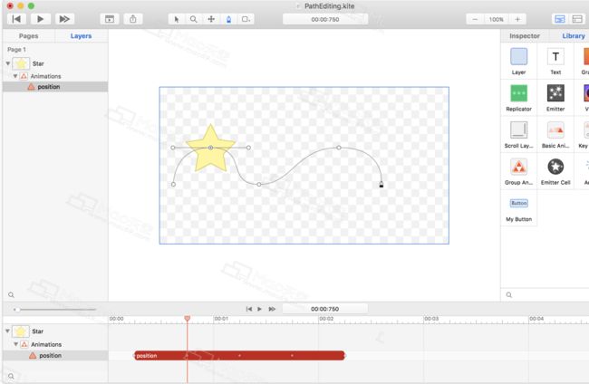Click the 00:02 ruler mark
The width and height of the screenshot is (589, 384).
(326, 318)
